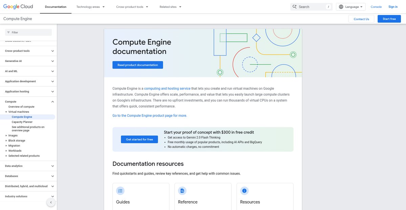Click the slash shortcut key in search

click(x=328, y=7)
